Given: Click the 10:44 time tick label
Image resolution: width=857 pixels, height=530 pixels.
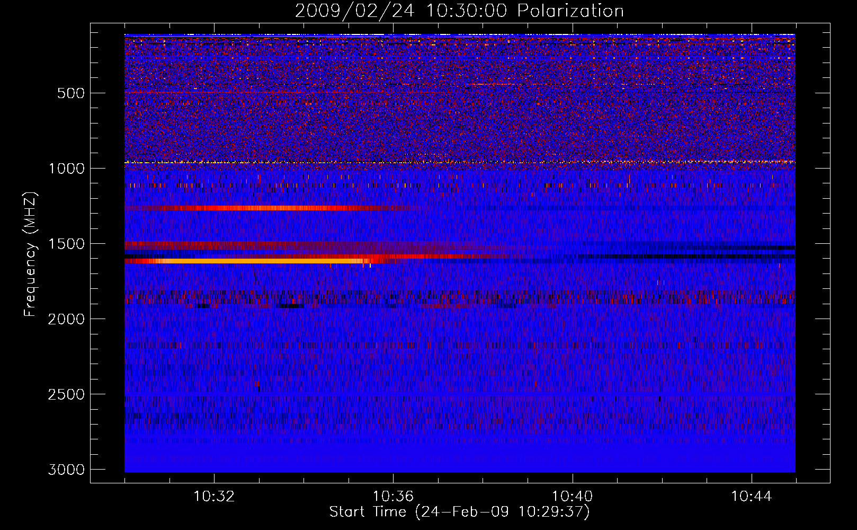Looking at the screenshot, I should tap(751, 497).
